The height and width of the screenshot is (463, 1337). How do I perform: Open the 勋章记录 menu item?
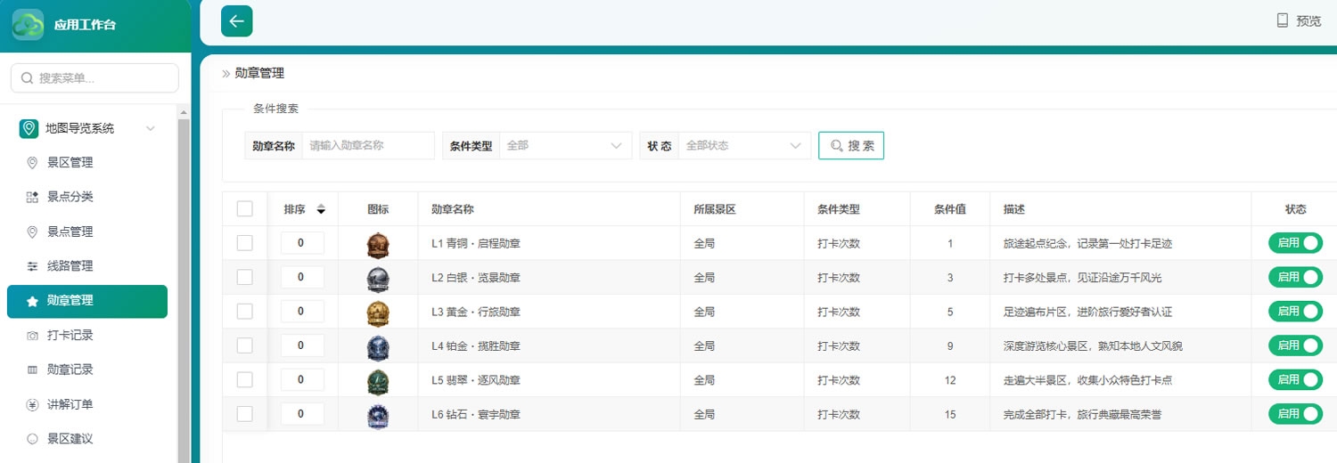(x=70, y=370)
